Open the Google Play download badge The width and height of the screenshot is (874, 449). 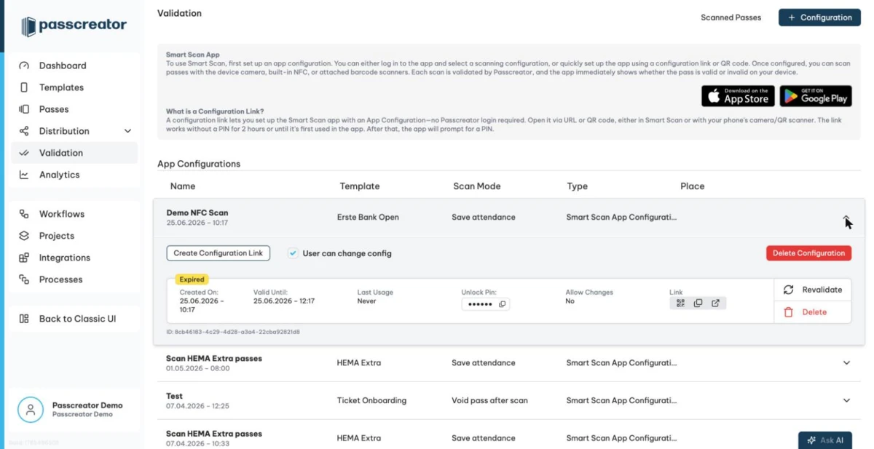816,96
